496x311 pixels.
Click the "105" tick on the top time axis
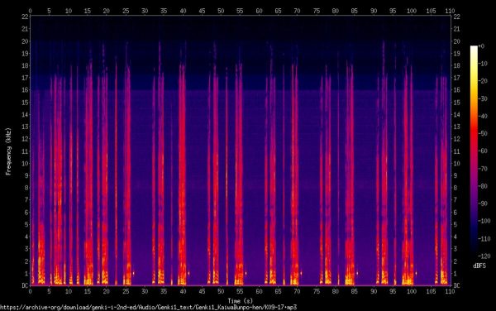coord(431,11)
